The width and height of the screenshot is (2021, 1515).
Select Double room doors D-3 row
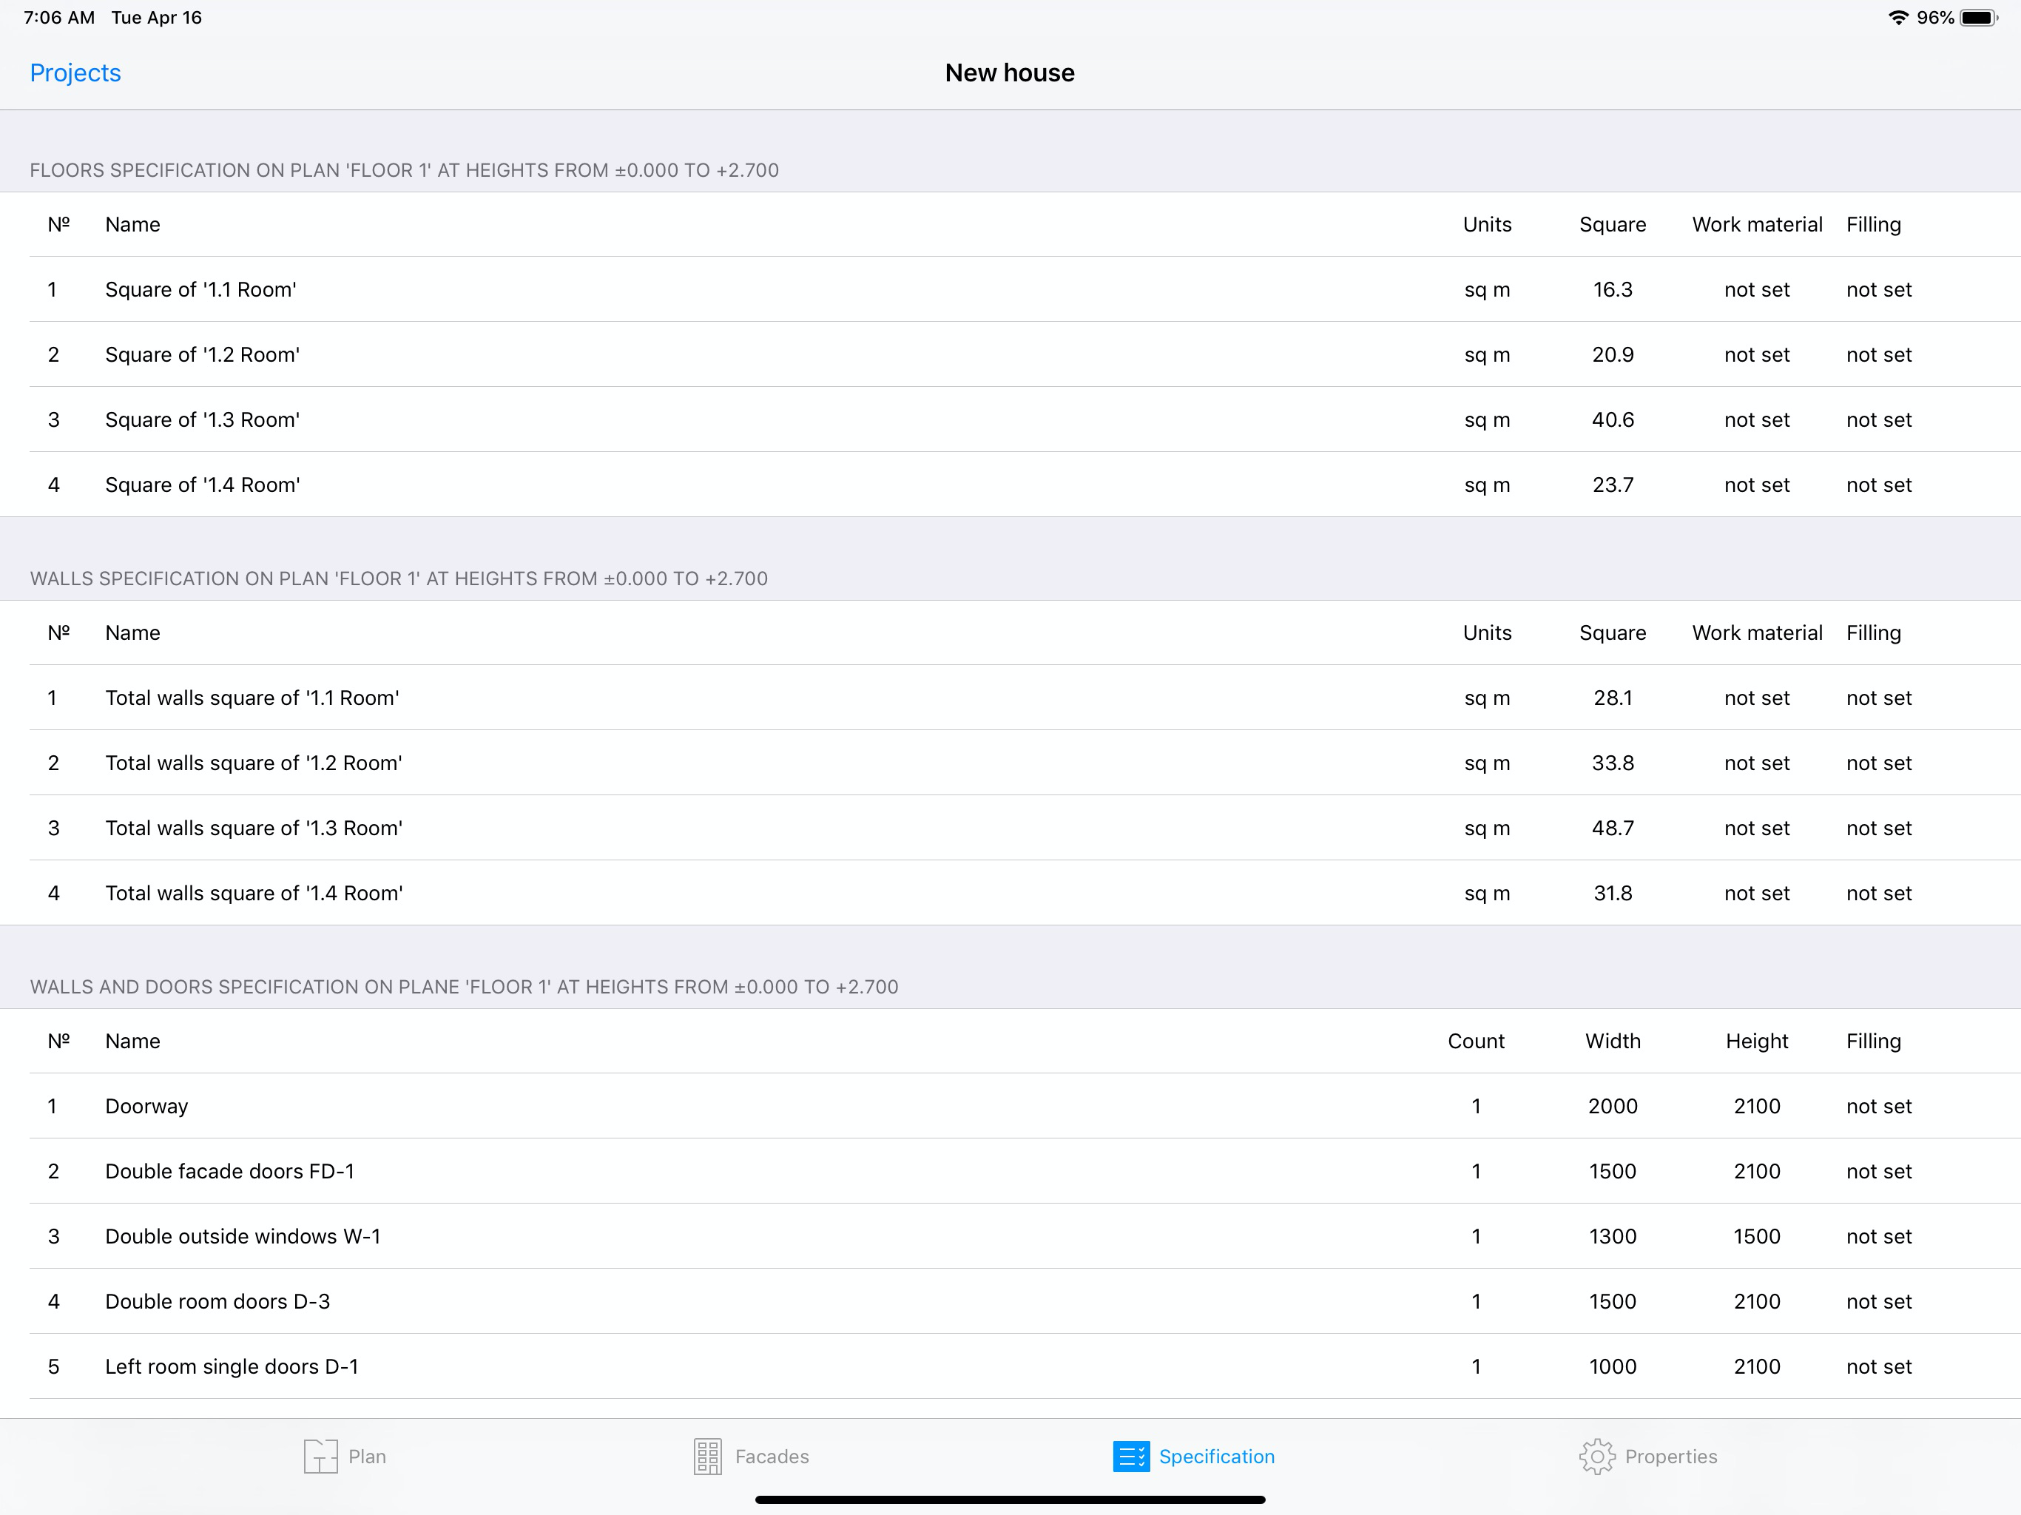(x=1010, y=1300)
